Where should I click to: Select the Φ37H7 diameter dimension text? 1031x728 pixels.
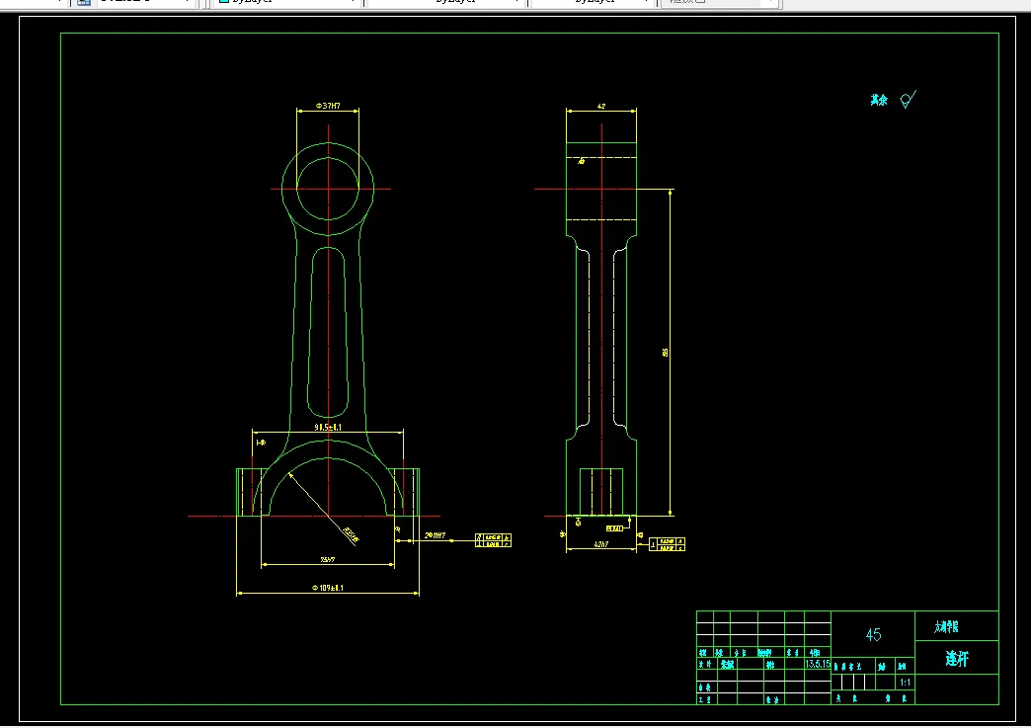[328, 106]
